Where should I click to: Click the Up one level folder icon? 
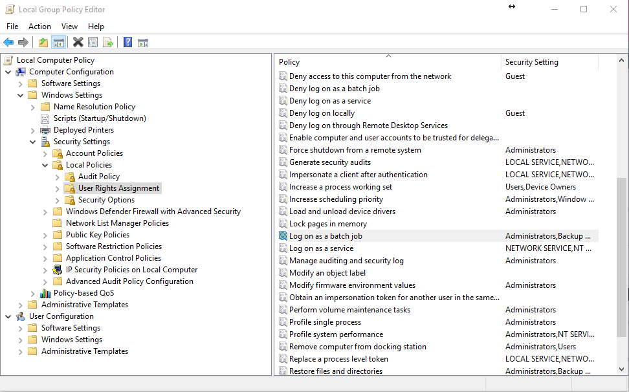[x=43, y=42]
